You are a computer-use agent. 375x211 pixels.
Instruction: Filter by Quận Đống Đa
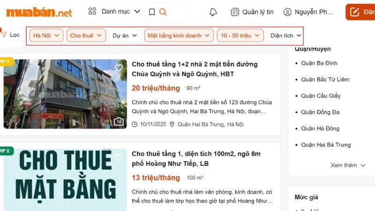(320, 112)
